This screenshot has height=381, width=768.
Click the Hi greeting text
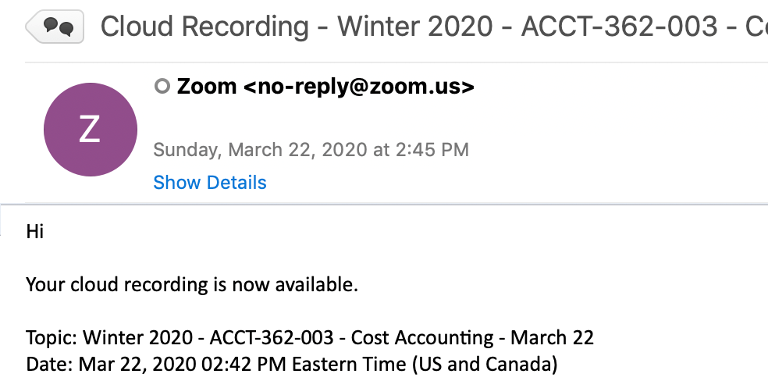coord(35,231)
